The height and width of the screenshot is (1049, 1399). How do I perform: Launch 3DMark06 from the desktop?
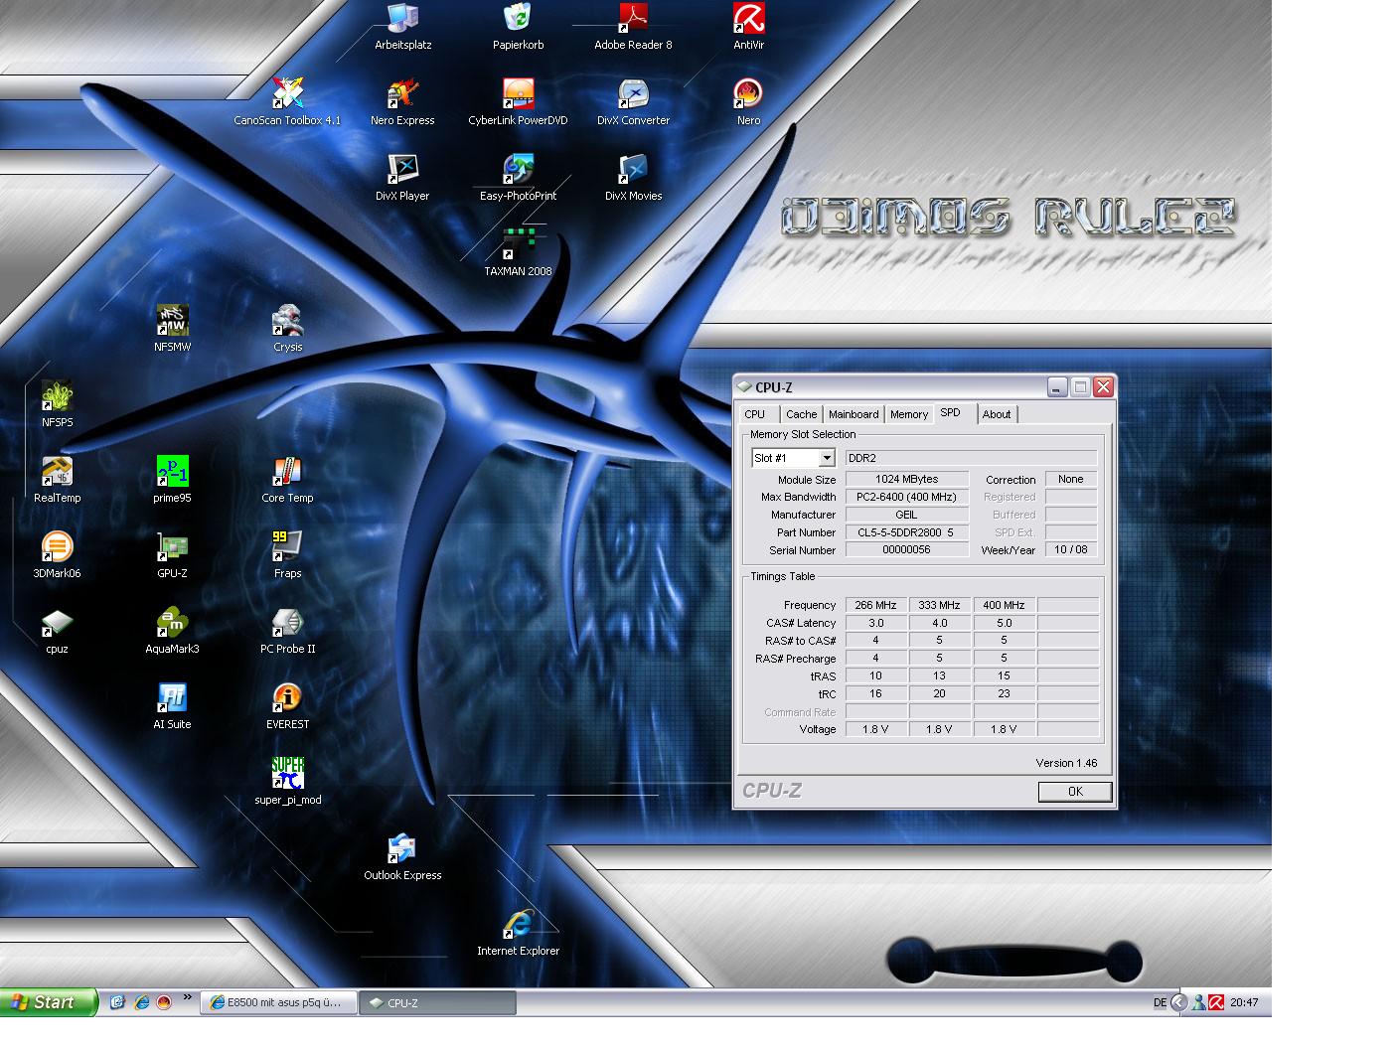[57, 555]
